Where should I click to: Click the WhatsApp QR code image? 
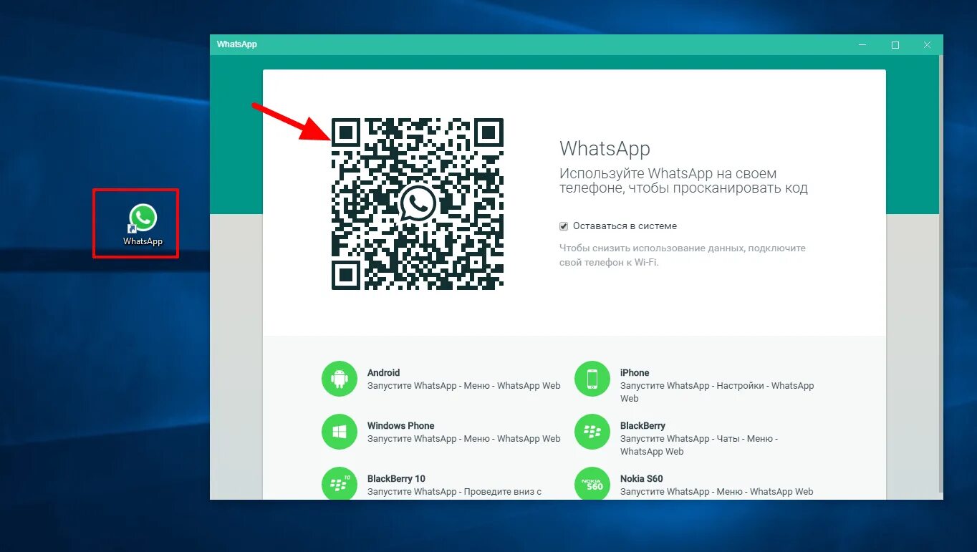coord(417,204)
